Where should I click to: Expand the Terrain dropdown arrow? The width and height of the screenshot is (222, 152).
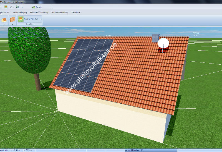tap(50, 7)
